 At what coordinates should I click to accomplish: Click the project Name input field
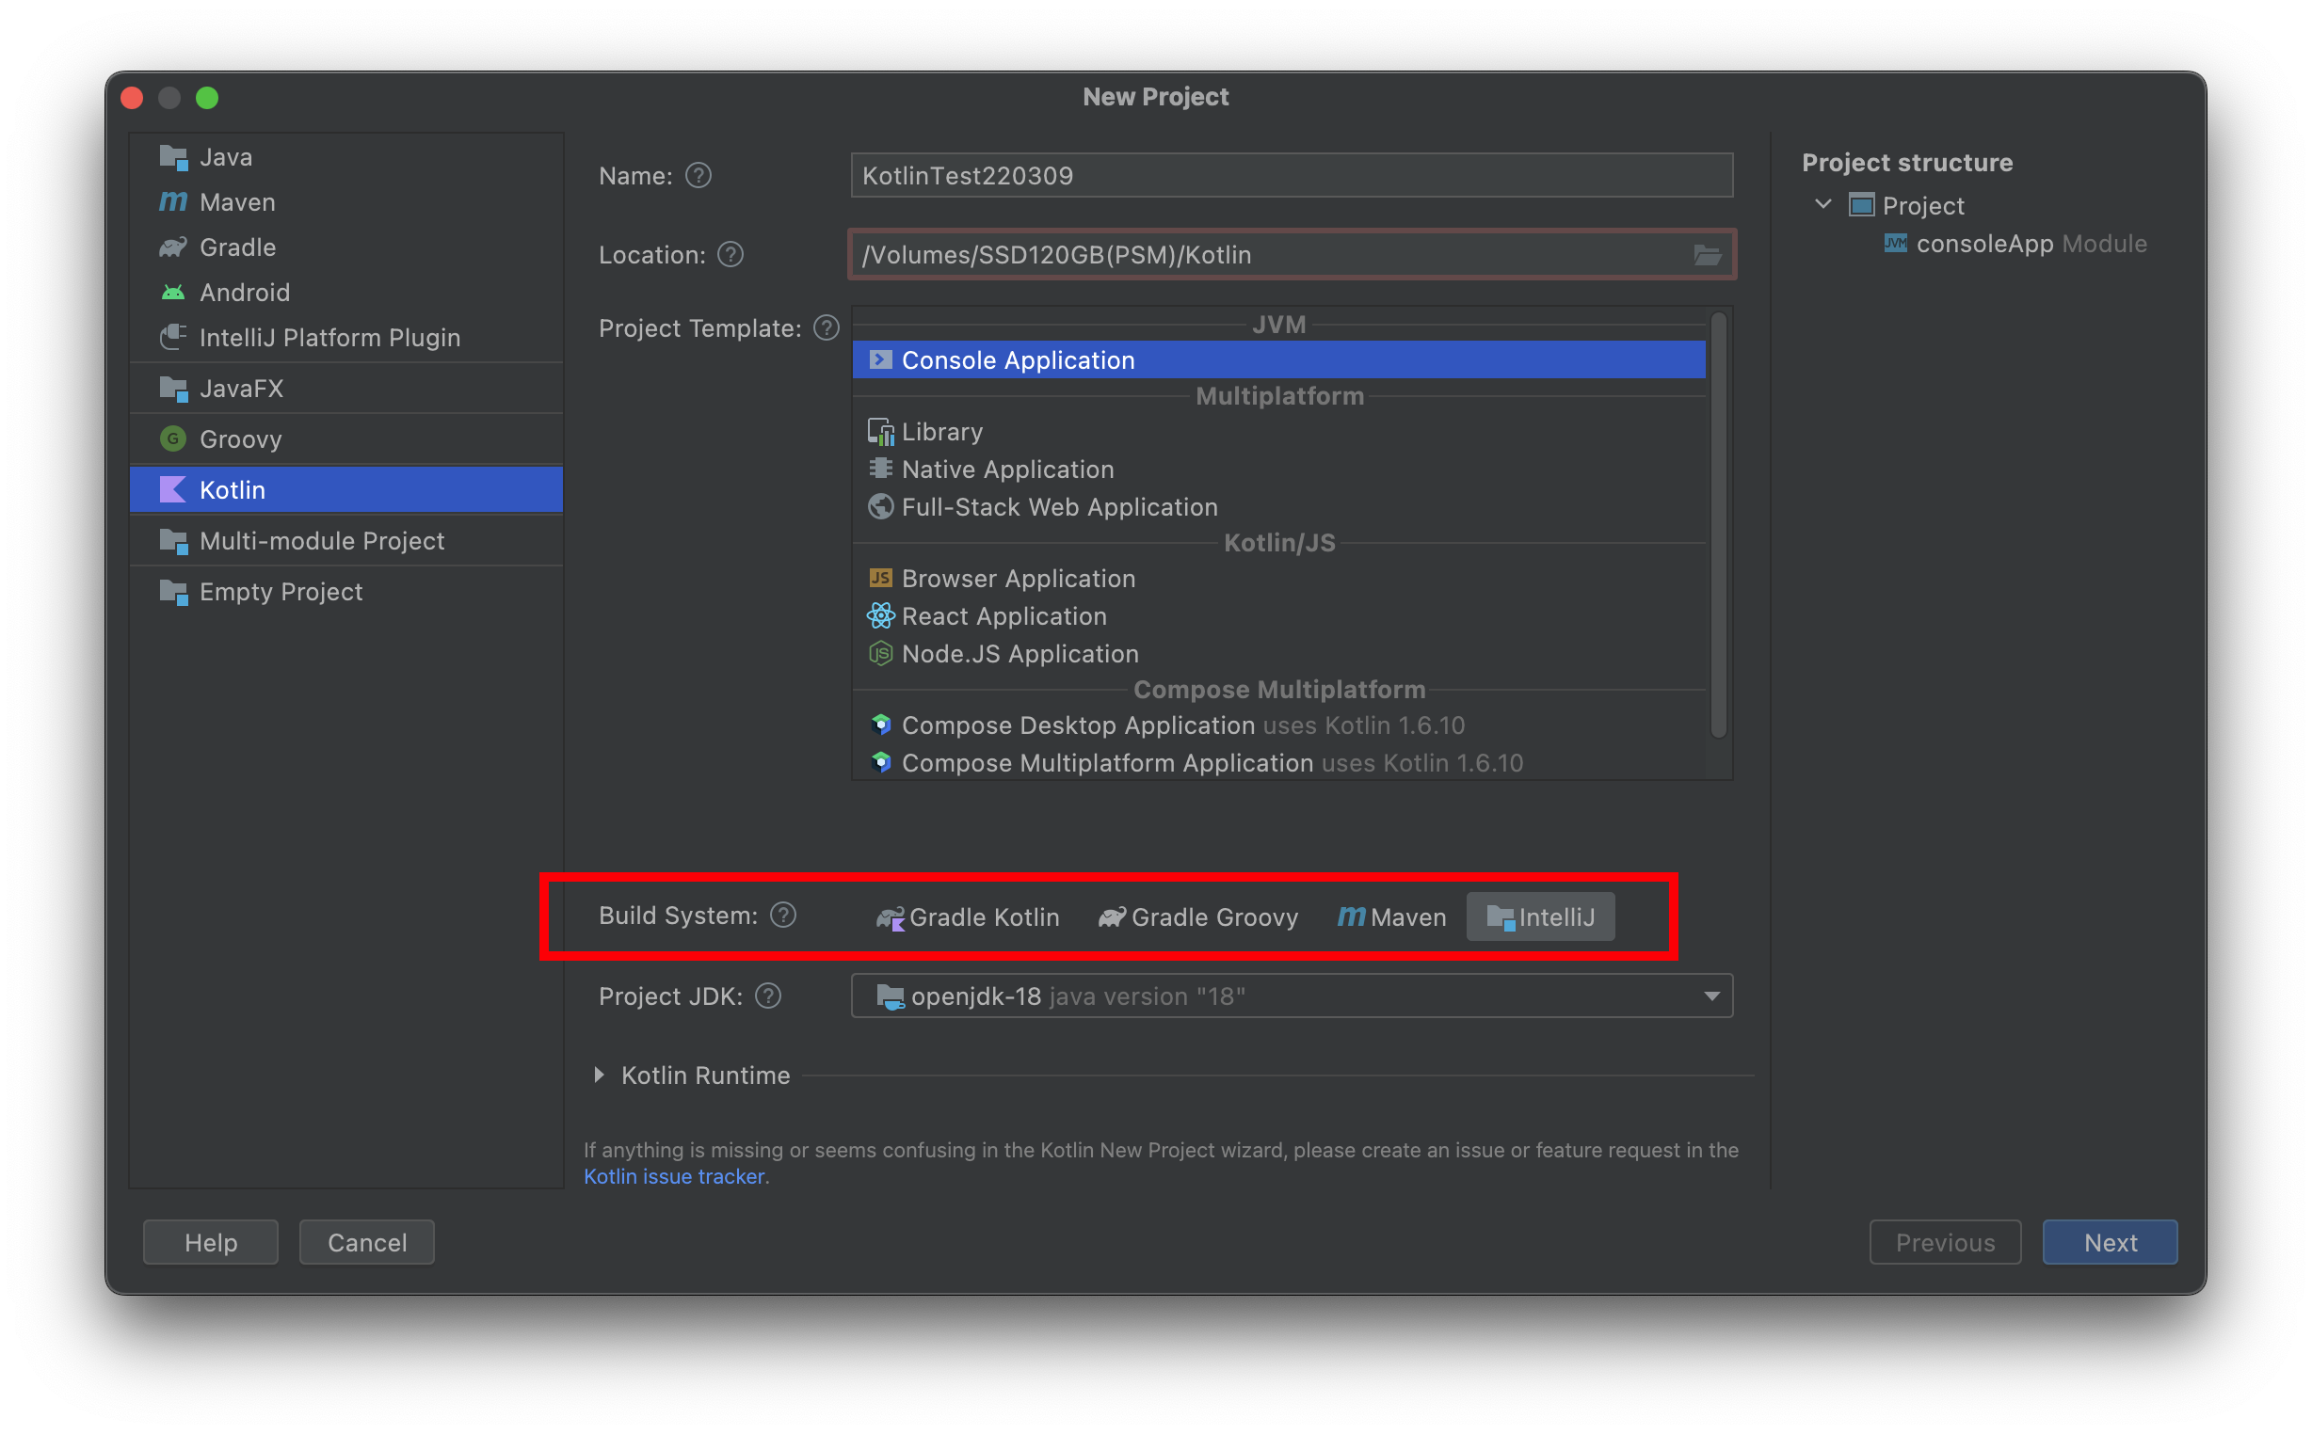1292,175
